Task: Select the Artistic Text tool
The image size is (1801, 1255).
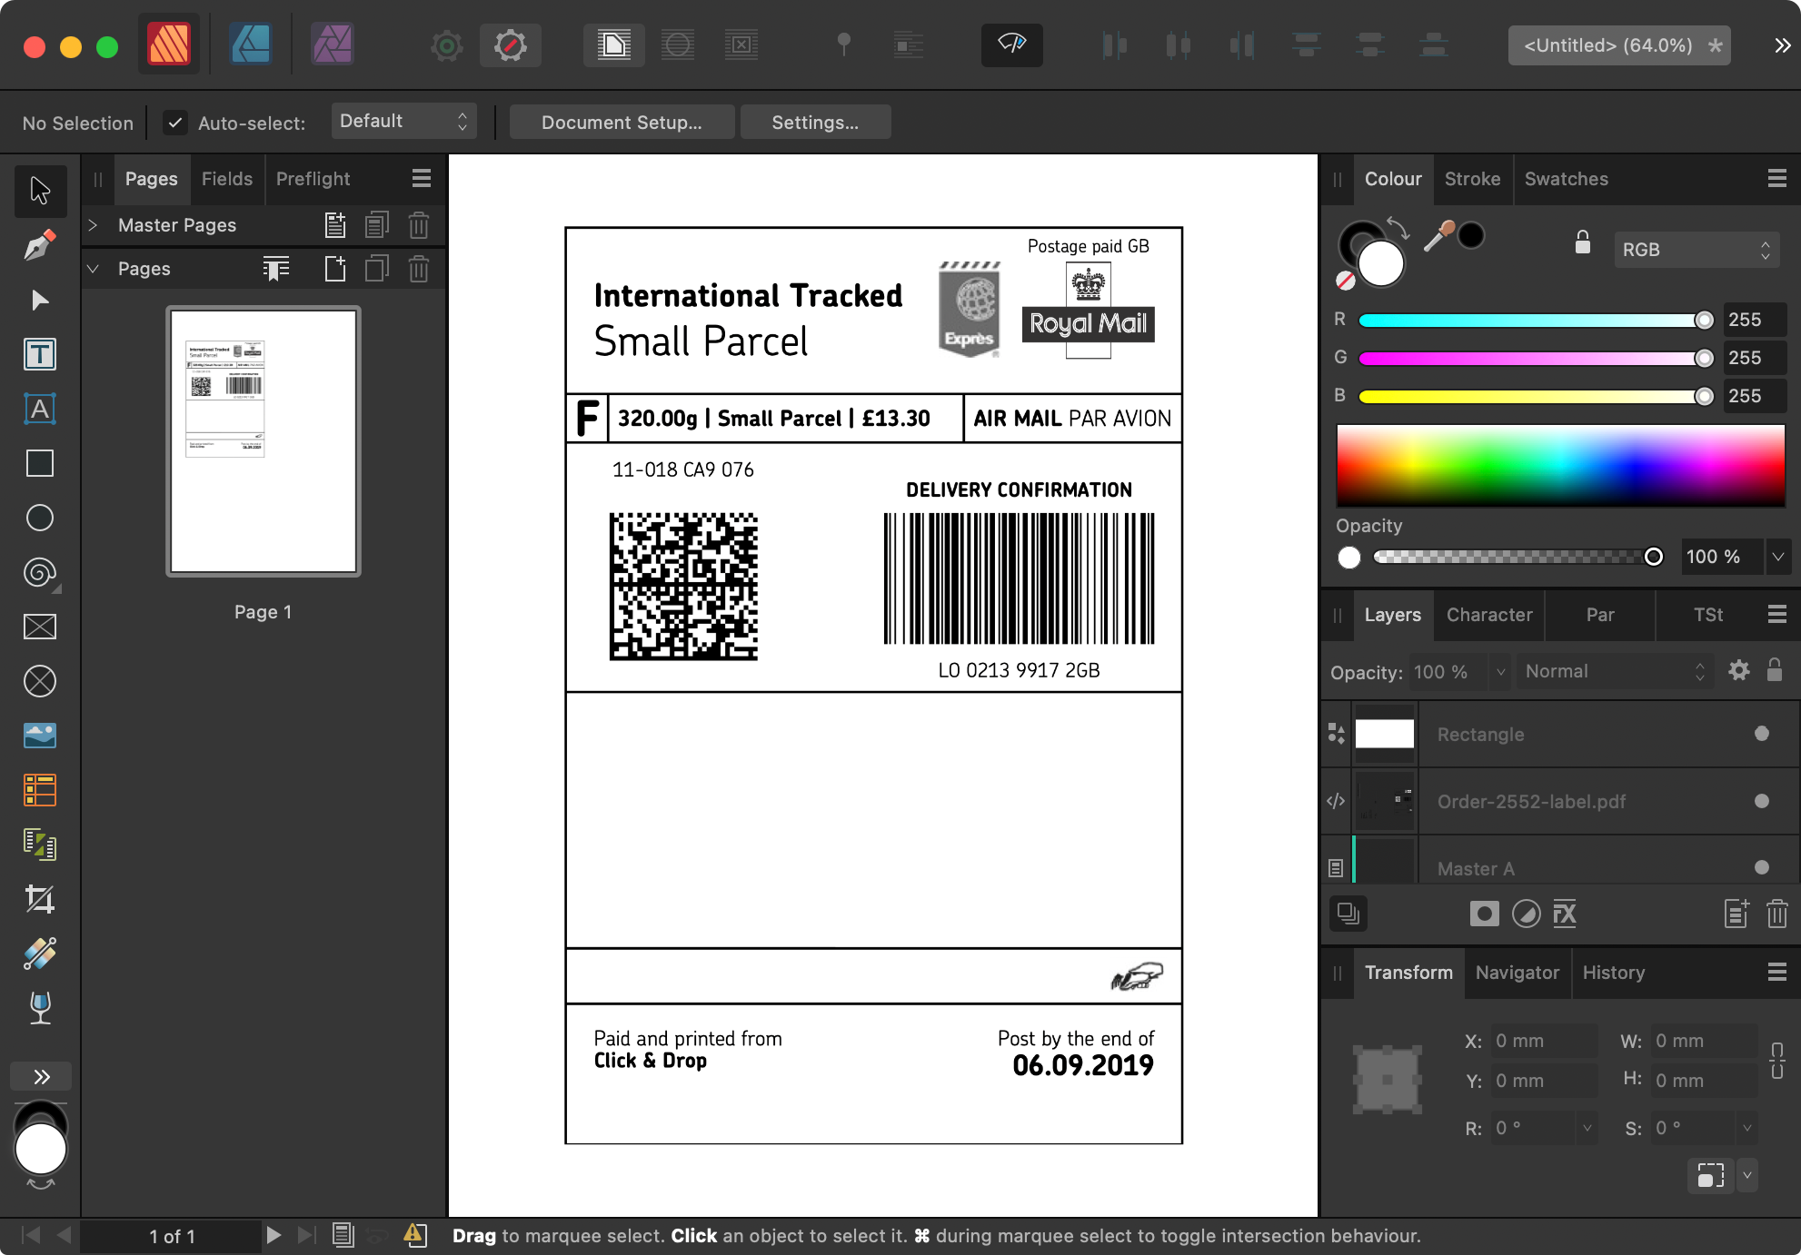Action: [40, 409]
